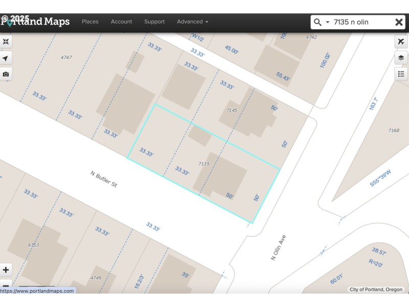Expand the search type dropdown caret
This screenshot has height=307, width=409.
point(328,23)
